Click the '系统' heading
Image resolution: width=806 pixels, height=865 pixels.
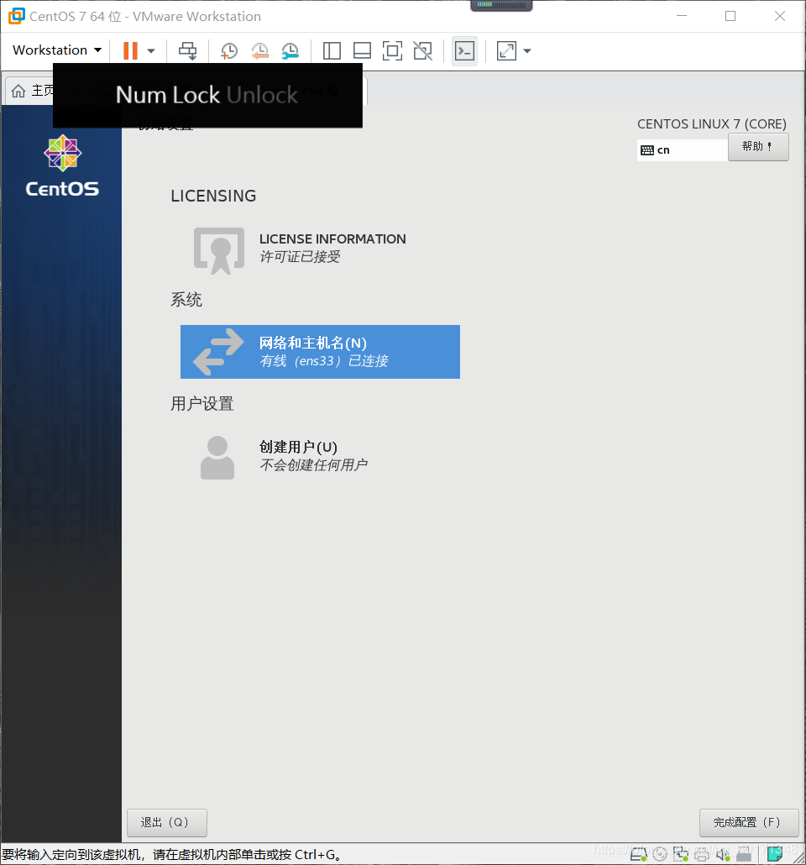click(186, 300)
